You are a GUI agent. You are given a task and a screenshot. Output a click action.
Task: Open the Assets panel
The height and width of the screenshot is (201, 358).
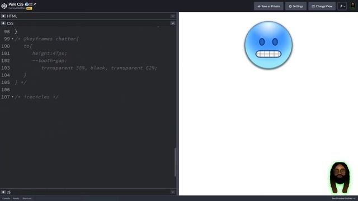(x=16, y=199)
